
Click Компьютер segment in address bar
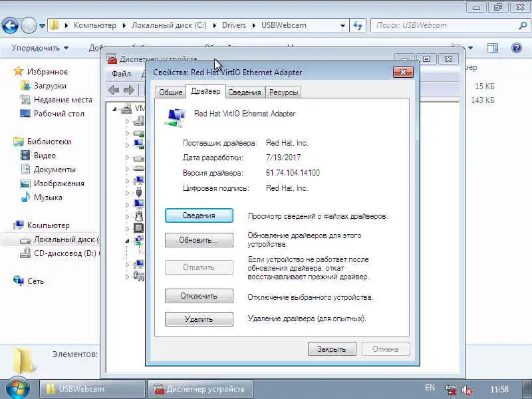click(x=94, y=25)
